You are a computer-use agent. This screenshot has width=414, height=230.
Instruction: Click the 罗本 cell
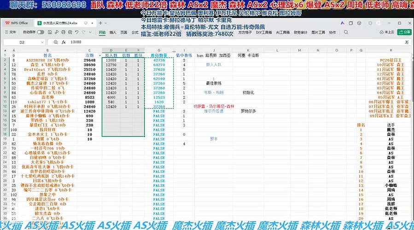pos(214,139)
